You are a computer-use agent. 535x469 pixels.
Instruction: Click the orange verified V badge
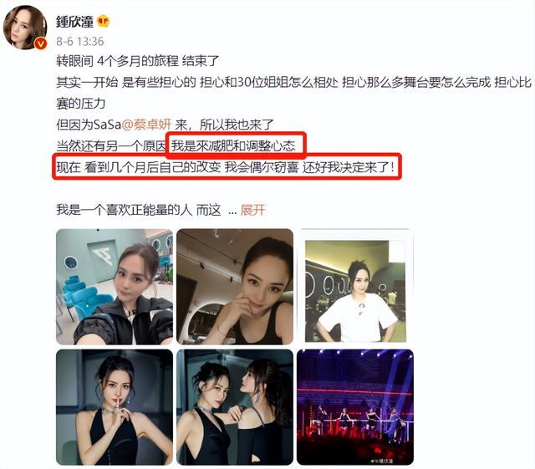click(x=41, y=43)
